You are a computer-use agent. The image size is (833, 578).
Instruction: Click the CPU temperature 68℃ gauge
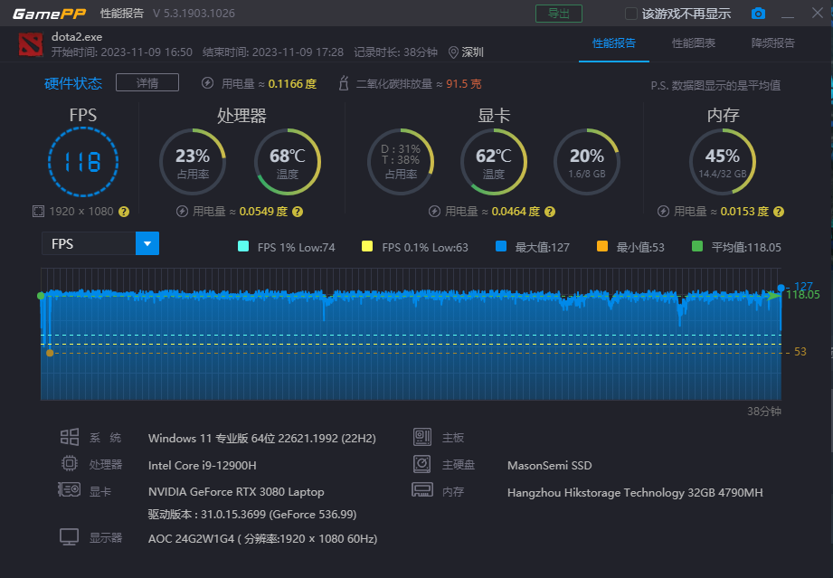[288, 162]
